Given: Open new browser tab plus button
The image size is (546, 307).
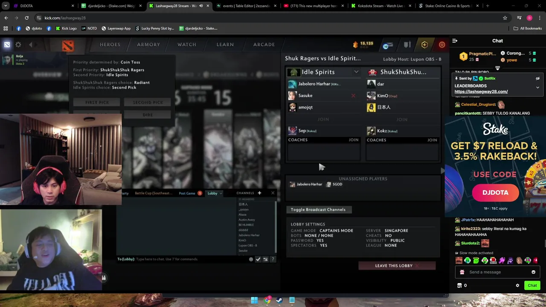Looking at the screenshot, I should [488, 6].
